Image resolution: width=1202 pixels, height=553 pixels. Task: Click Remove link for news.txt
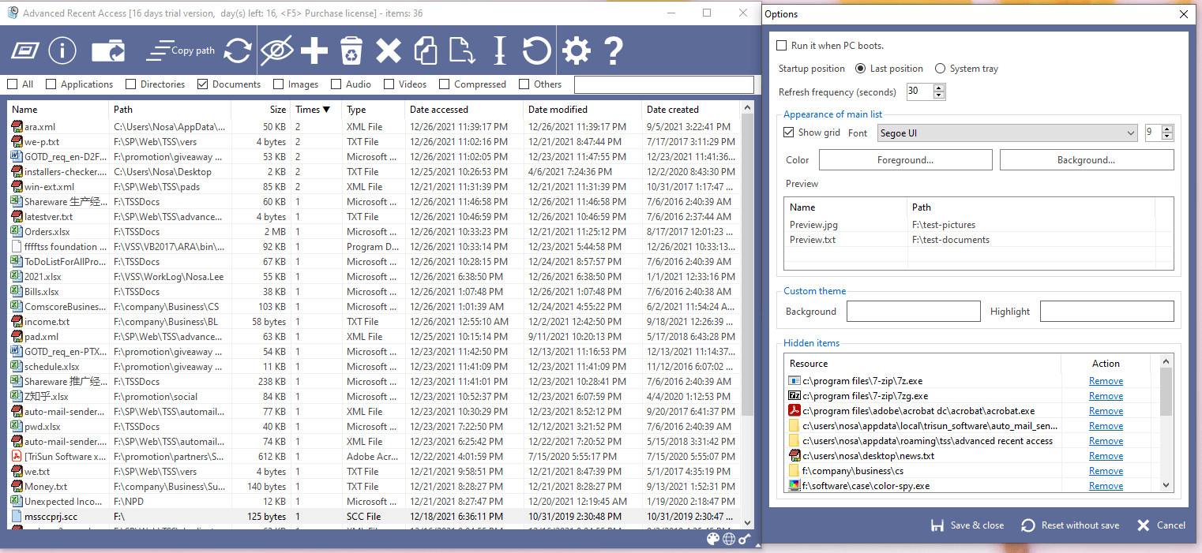coord(1106,456)
